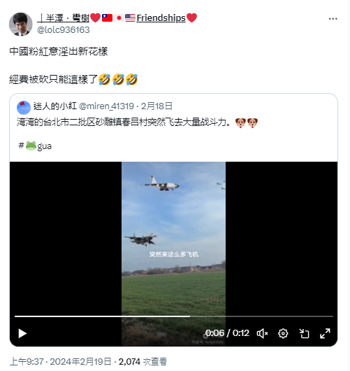This screenshot has width=350, height=371.
Task: Enter fullscreen video mode
Action: click(x=326, y=334)
